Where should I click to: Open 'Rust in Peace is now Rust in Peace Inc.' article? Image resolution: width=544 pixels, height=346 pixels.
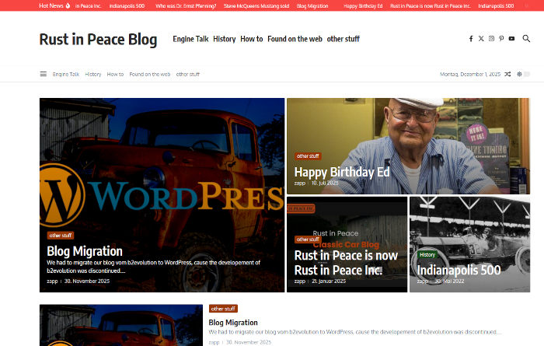pyautogui.click(x=346, y=263)
